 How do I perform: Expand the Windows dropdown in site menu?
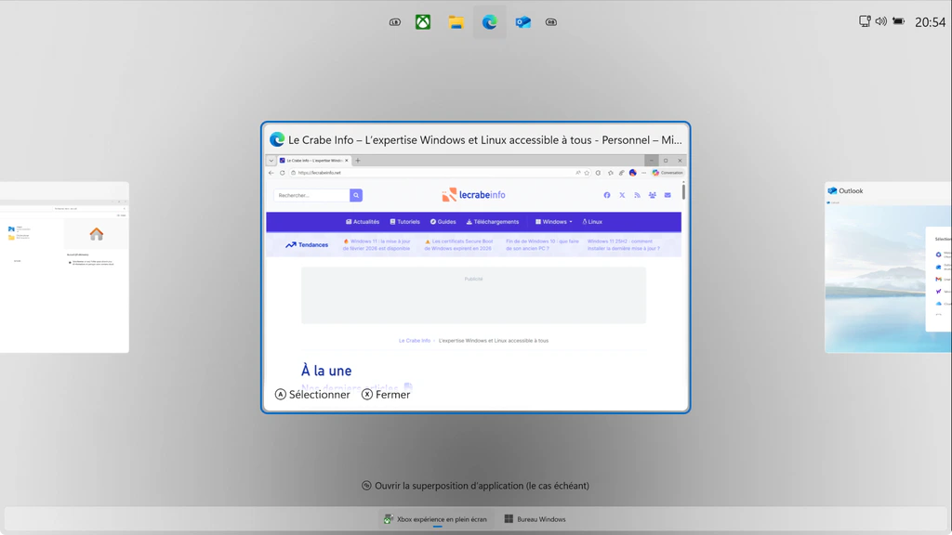click(554, 222)
